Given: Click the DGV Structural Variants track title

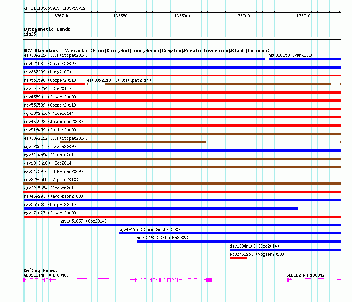Looking at the screenshot, I should point(147,51).
